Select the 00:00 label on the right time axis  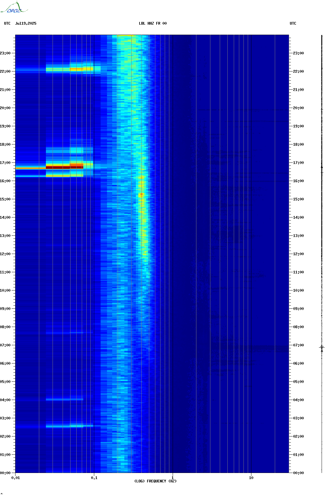coord(299,473)
